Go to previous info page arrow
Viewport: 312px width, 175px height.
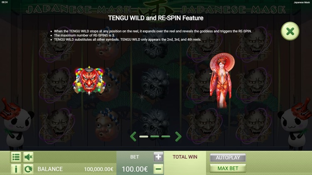133,136
